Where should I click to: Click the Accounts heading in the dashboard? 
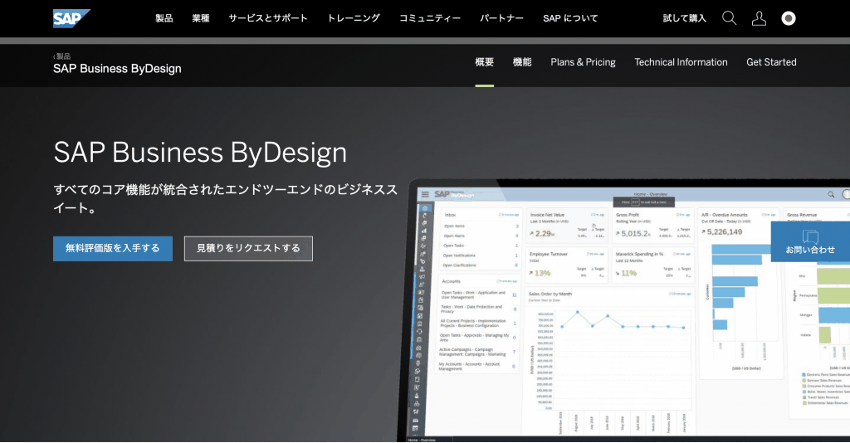coord(451,281)
